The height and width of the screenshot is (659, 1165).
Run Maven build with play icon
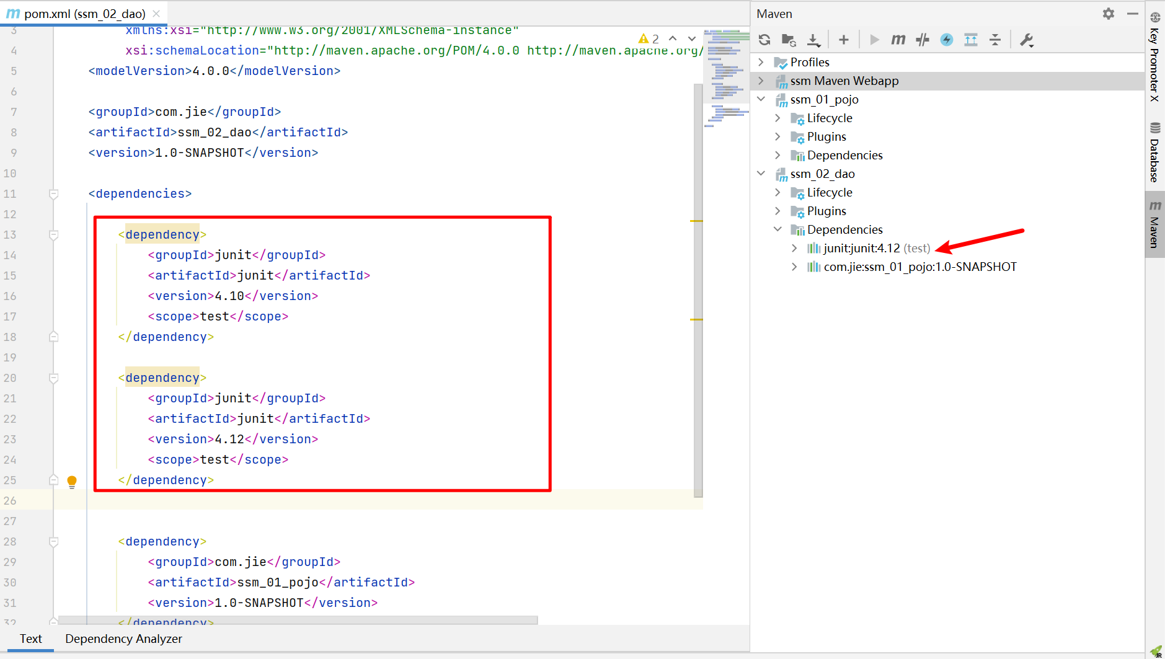click(x=874, y=40)
